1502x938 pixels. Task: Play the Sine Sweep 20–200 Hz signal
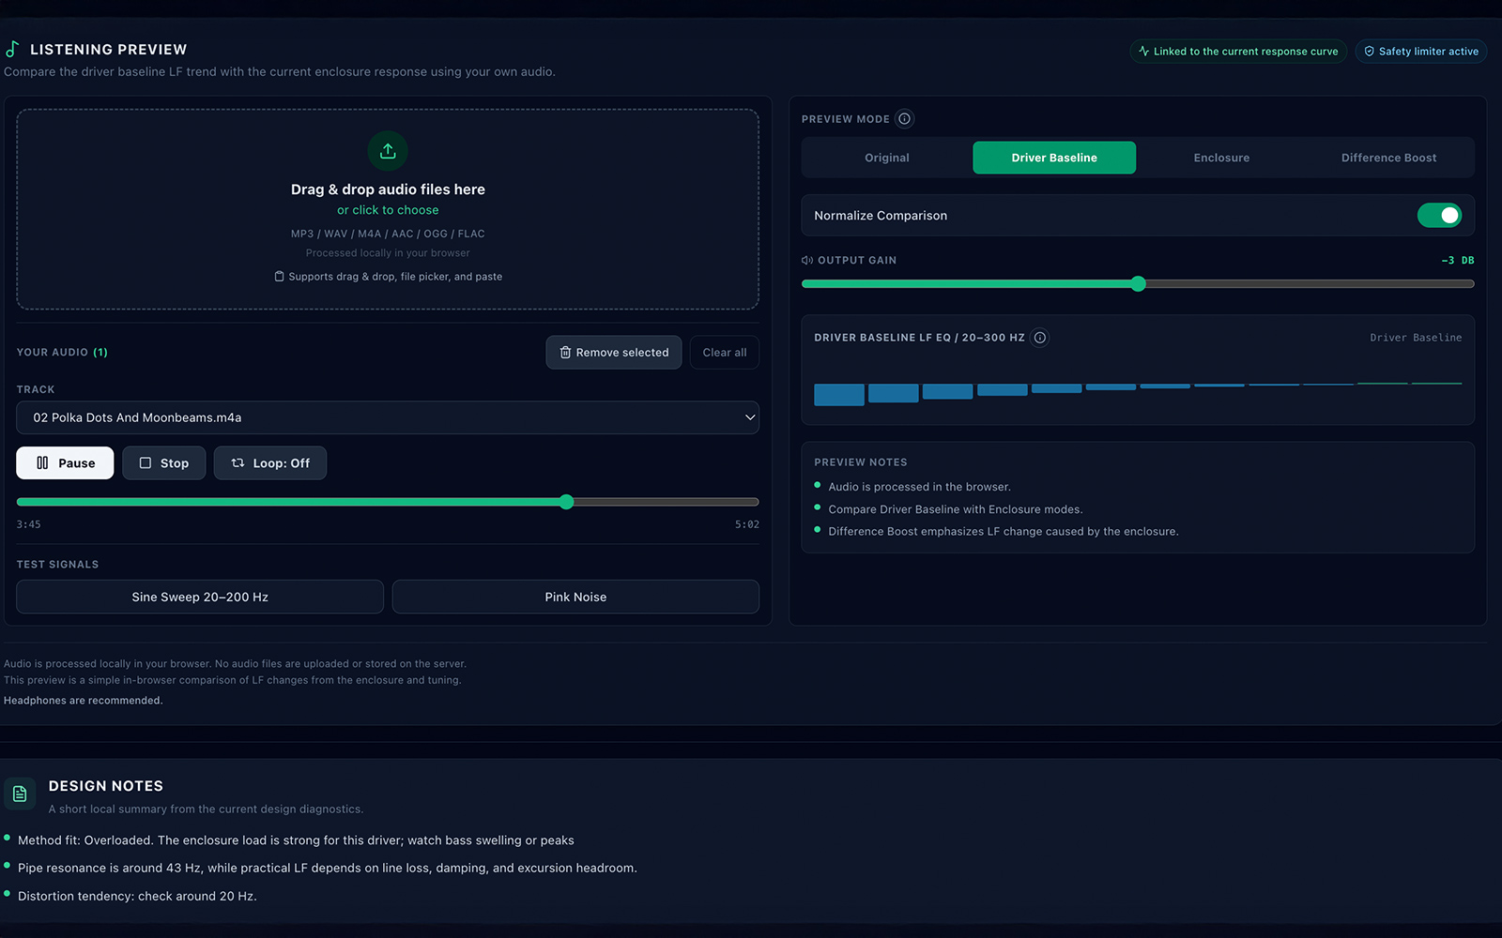tap(200, 597)
